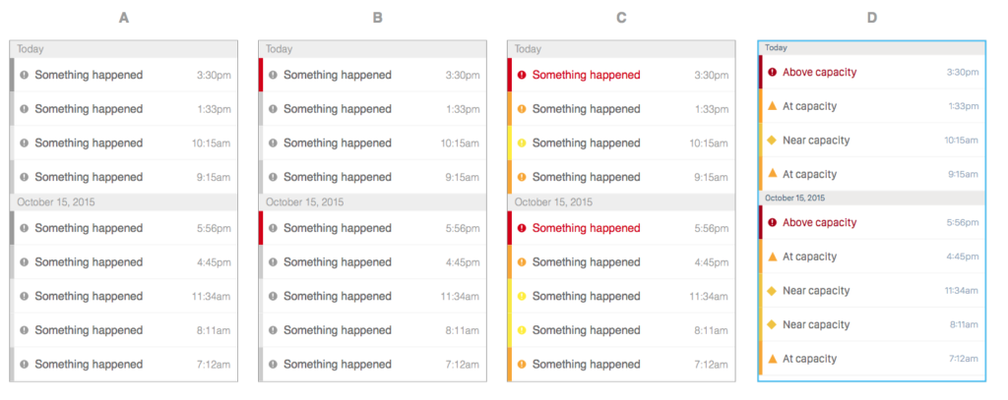Screen dimensions: 1008x400
Task: Open 'Above capacity' entry at 5:56pm in panel D
Action: click(x=819, y=222)
